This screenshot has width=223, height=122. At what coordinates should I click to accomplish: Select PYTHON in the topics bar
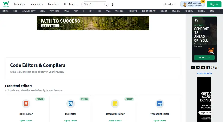click(54, 11)
